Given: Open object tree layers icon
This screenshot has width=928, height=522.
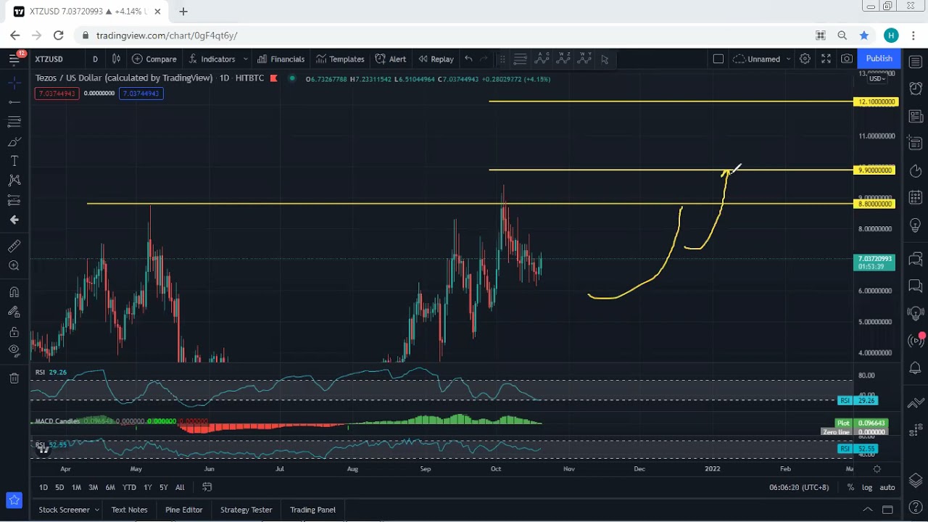Looking at the screenshot, I should coord(915,481).
